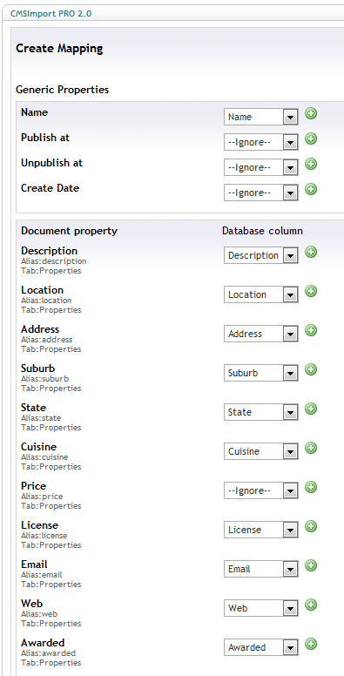Image resolution: width=344 pixels, height=676 pixels.
Task: Click the green plus icon in Location row
Action: point(311,291)
